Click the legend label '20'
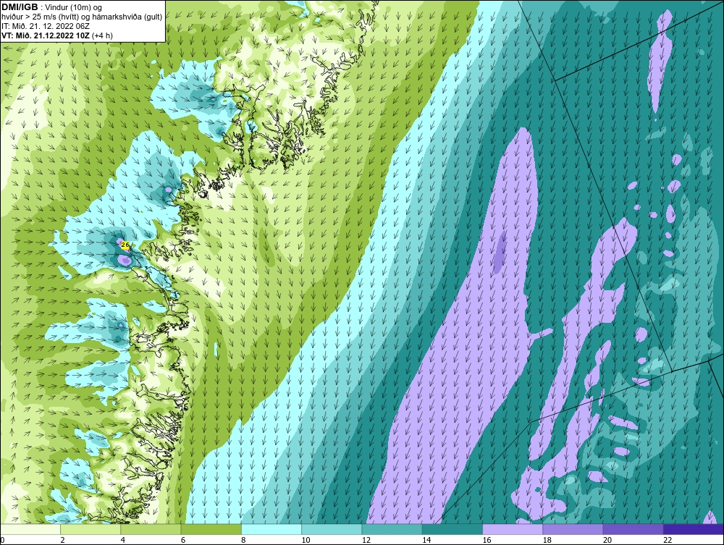Viewport: 724px width, 545px height. (607, 540)
